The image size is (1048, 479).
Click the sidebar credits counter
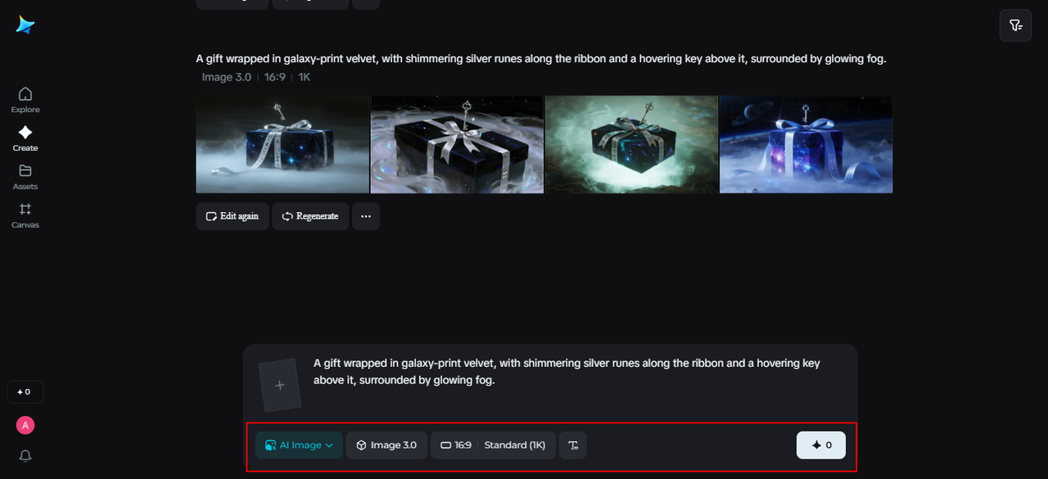(25, 392)
